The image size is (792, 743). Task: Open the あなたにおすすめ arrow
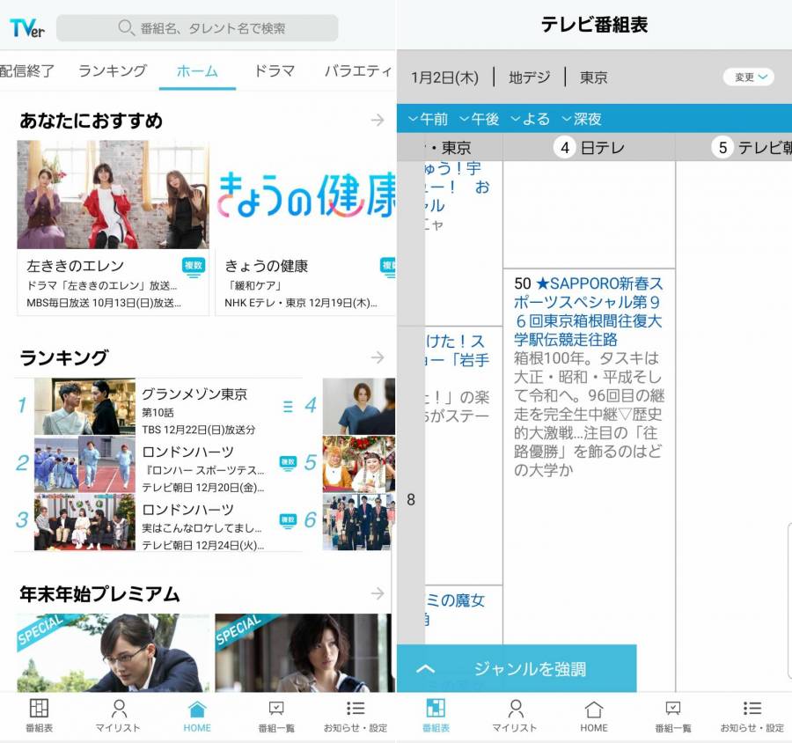[x=378, y=121]
